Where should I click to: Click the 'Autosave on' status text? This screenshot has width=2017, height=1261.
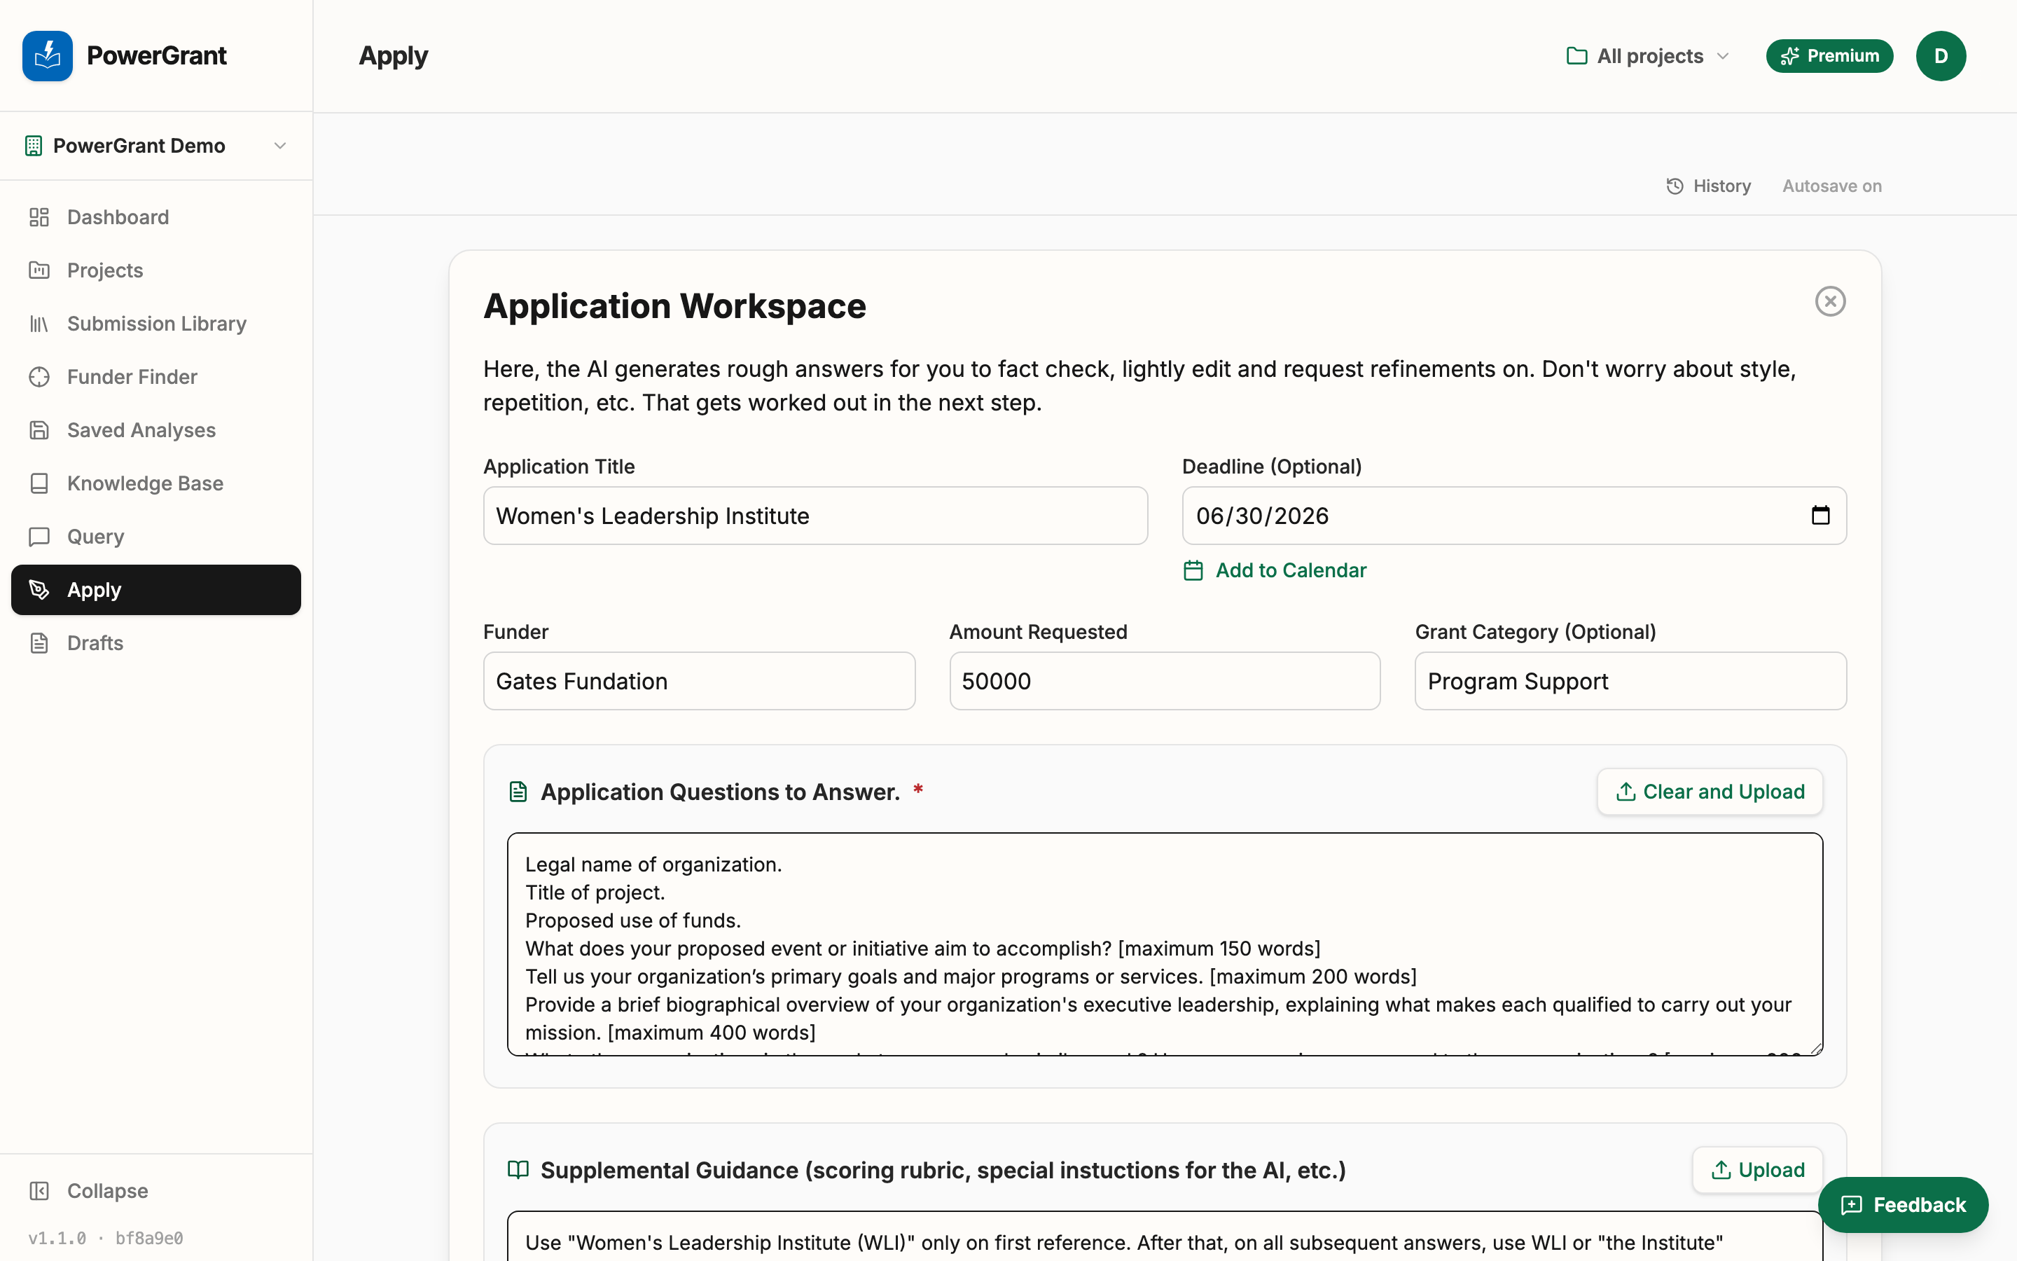pos(1832,186)
